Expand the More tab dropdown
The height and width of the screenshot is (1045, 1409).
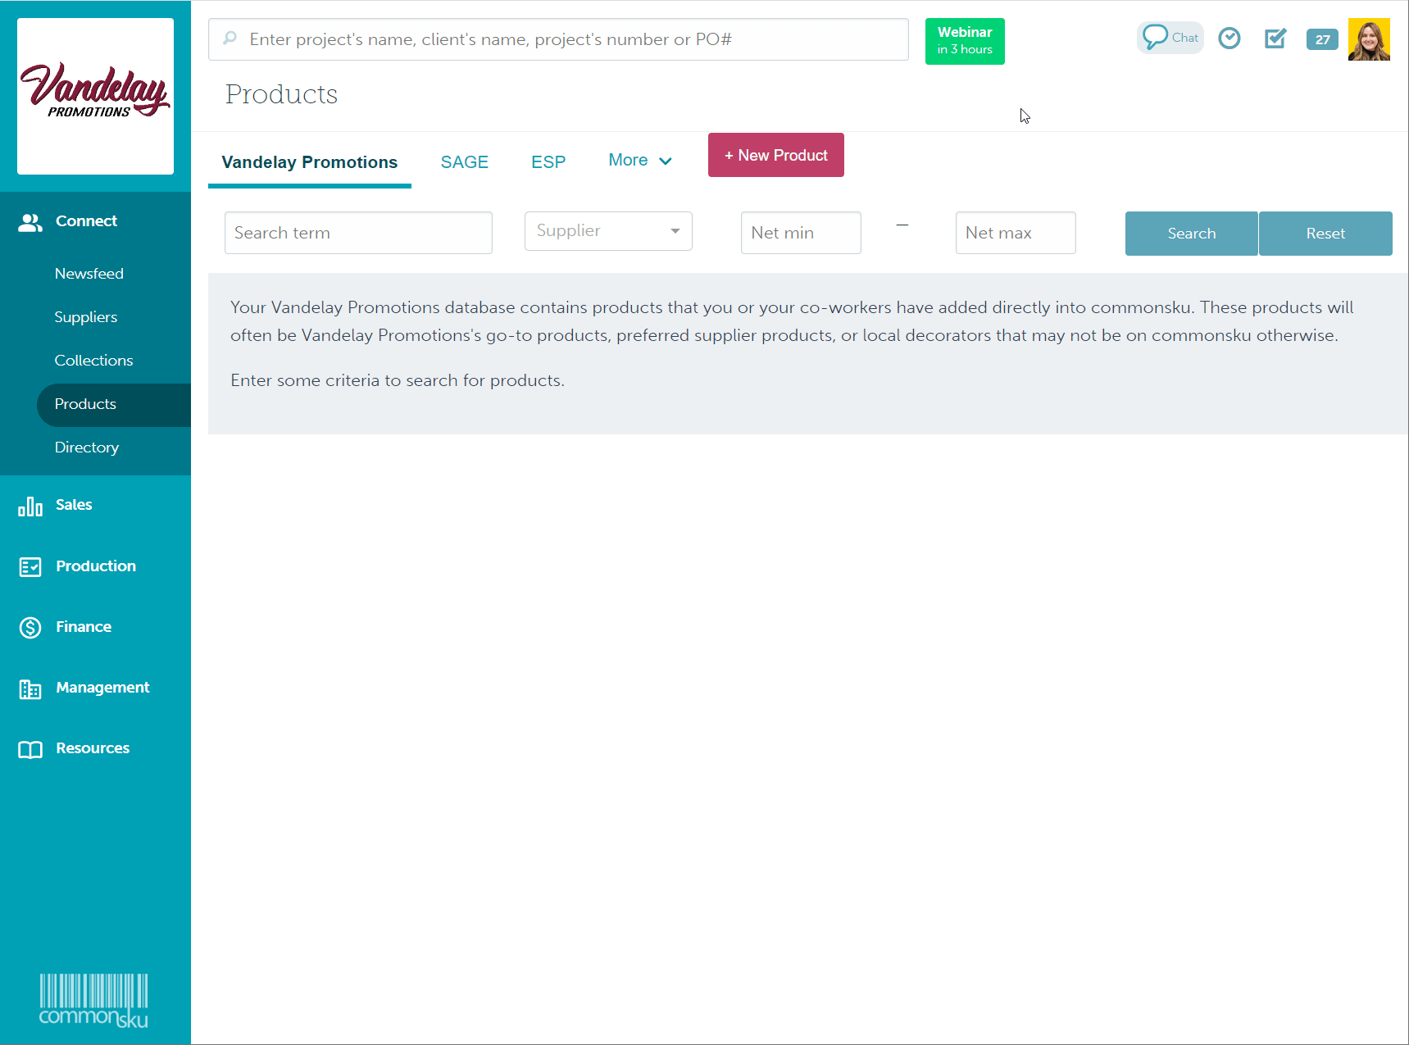tap(639, 161)
